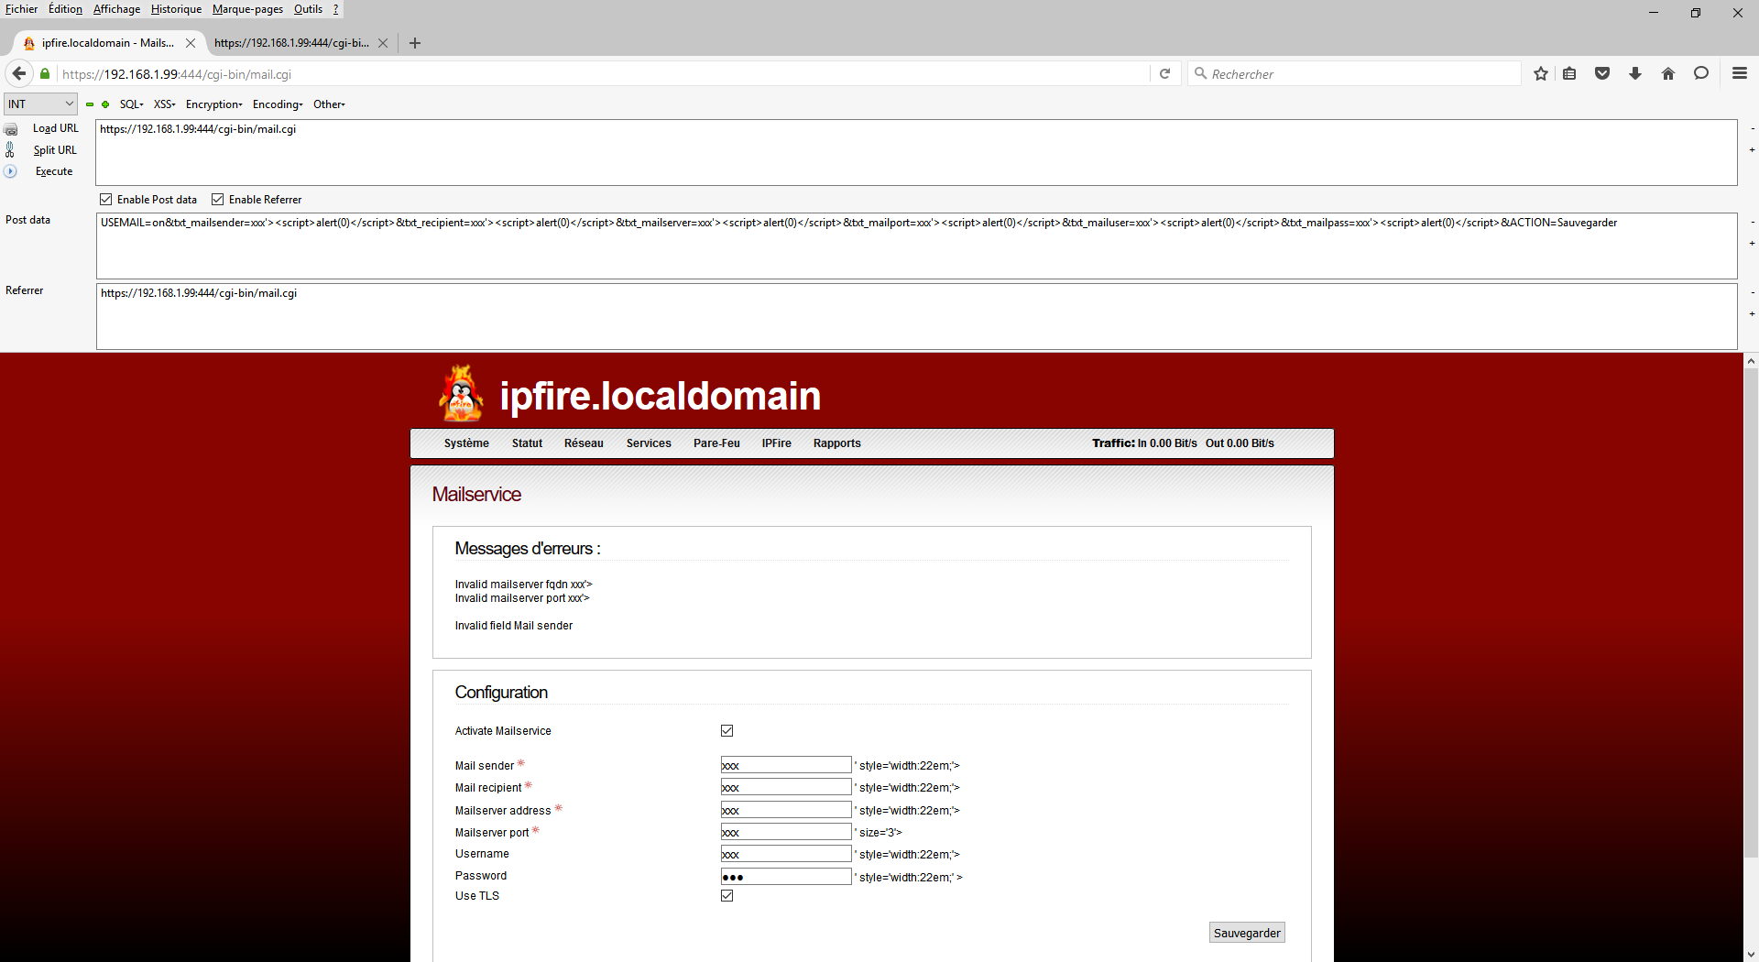Open the Pare-Feu navigation menu
The height and width of the screenshot is (962, 1759).
pyautogui.click(x=716, y=443)
